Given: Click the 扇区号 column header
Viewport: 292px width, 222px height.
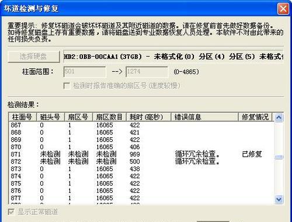Looking at the screenshot, I should (79, 117).
